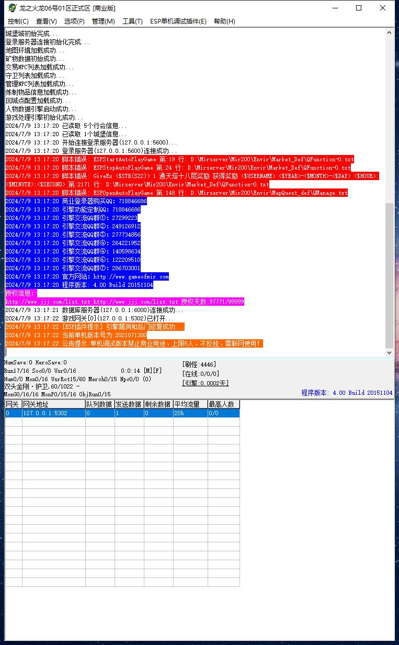
Task: Click the 0/0 max players cell
Action: pos(223,413)
